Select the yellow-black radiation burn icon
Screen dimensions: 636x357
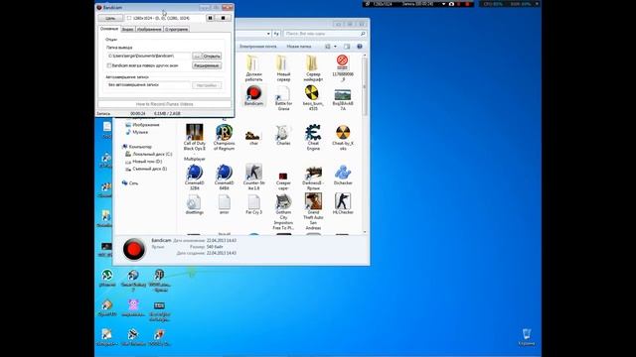point(313,98)
